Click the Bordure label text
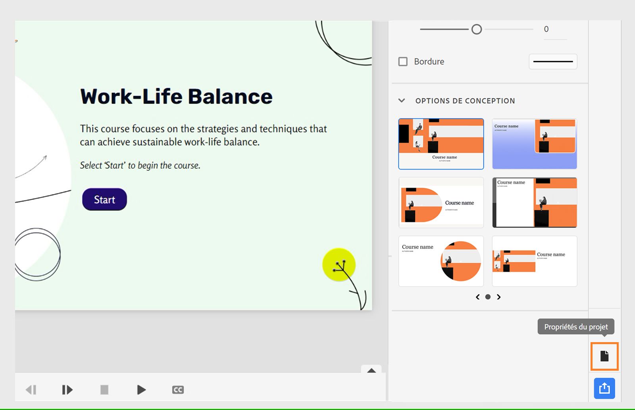The height and width of the screenshot is (410, 635). [429, 62]
